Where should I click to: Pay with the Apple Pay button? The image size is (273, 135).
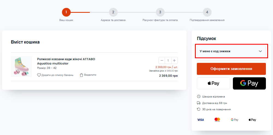tap(213, 83)
